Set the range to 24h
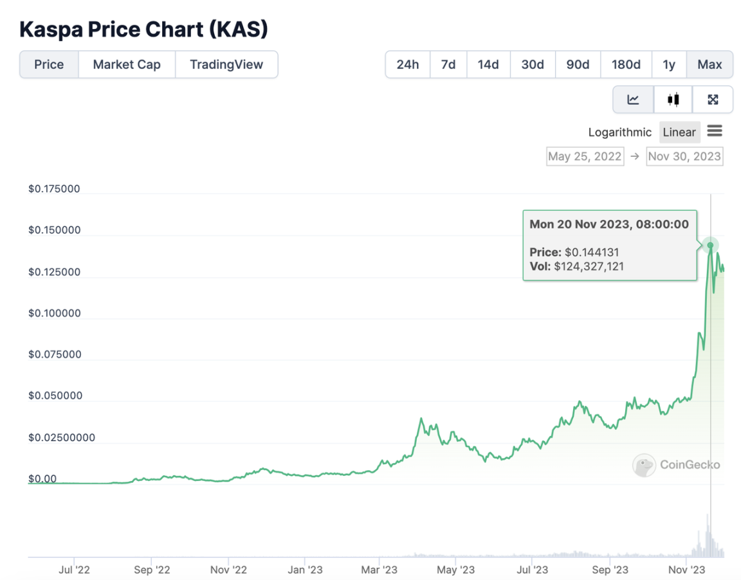Viewport: 741px width, 580px height. [x=407, y=64]
